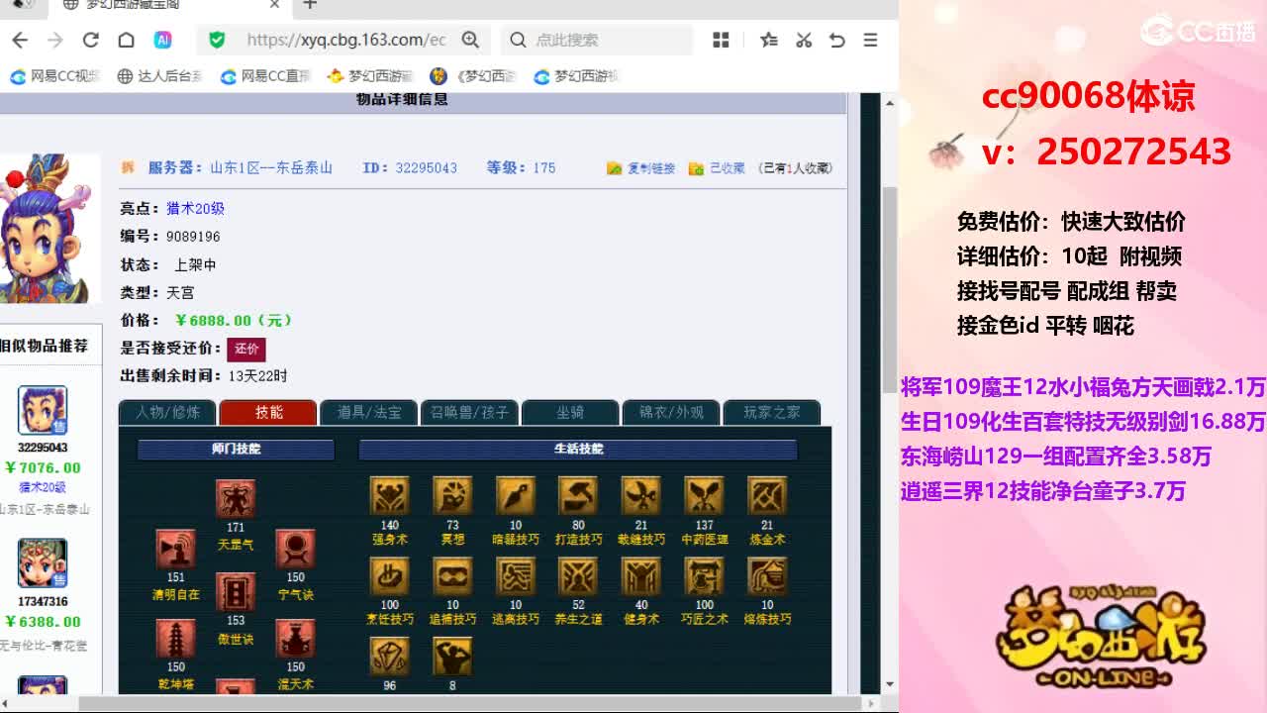Select the 技能 tab
1267x713 pixels.
[x=268, y=412]
